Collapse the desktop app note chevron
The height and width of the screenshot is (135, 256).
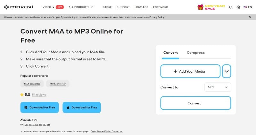pos(21,131)
